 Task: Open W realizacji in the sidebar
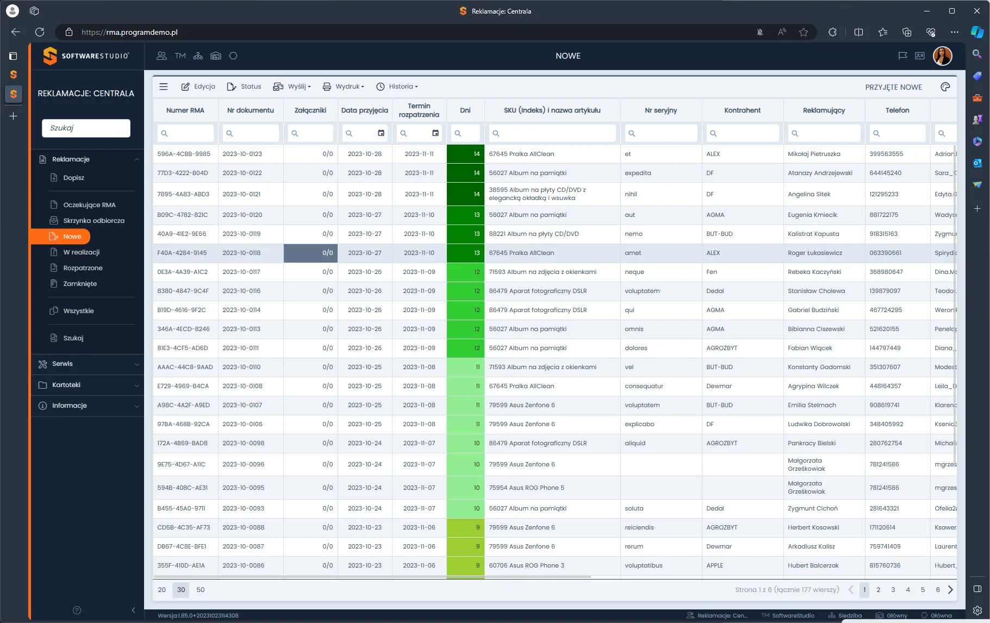[81, 252]
